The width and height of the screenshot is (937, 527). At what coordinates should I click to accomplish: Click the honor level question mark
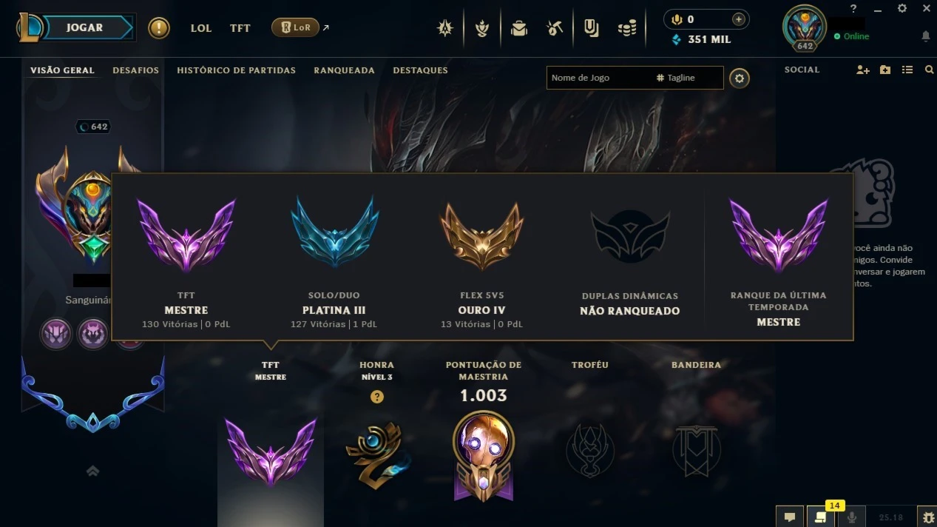click(x=377, y=397)
